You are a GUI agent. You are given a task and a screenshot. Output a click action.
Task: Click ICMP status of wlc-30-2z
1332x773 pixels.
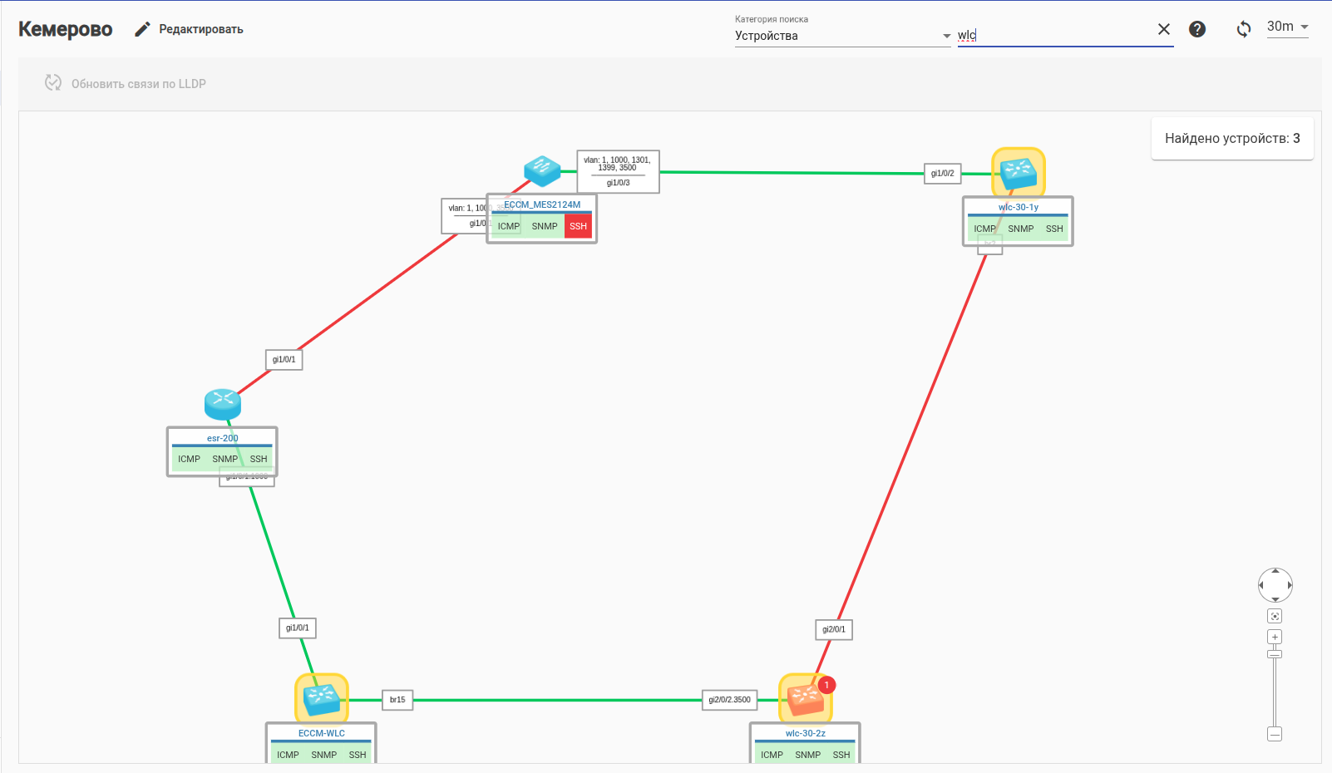[x=772, y=755]
